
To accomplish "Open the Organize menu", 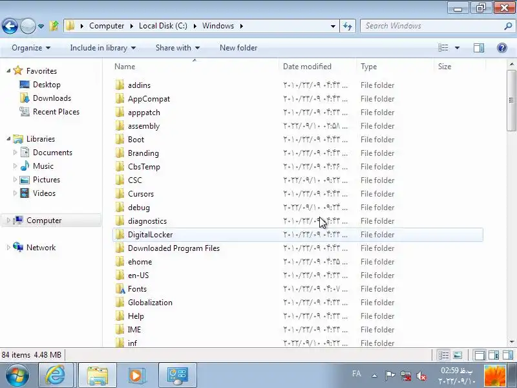I will pos(31,48).
